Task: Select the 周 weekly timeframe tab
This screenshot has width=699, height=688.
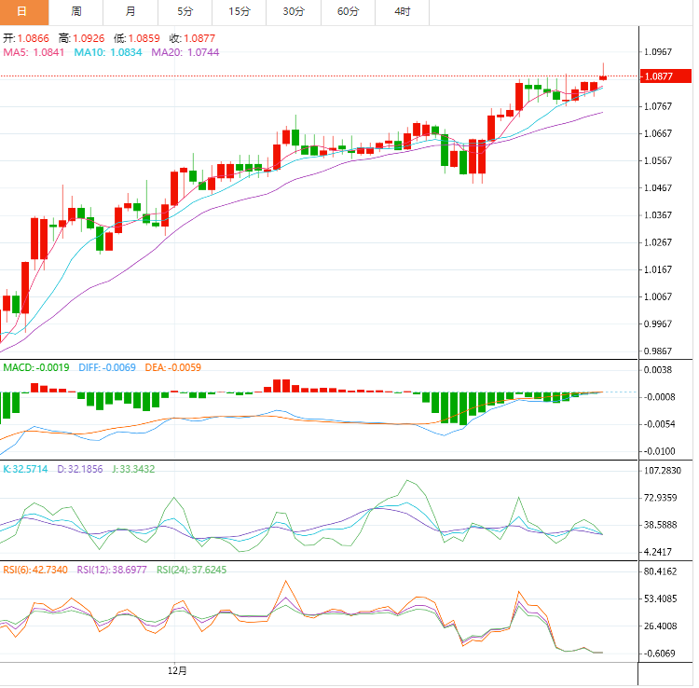Action: [75, 11]
